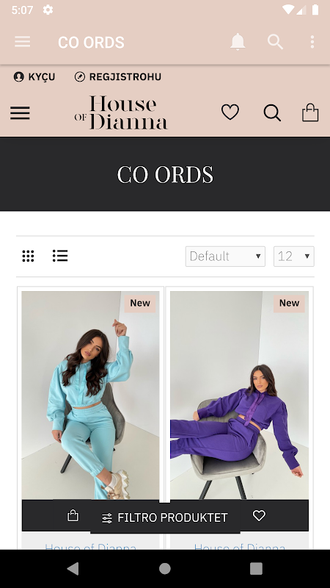Open the three-dot overflow menu
The width and height of the screenshot is (330, 588).
click(312, 42)
